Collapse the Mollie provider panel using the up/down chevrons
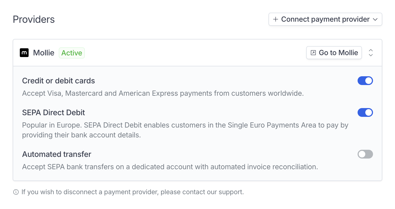395x209 pixels. coord(371,53)
